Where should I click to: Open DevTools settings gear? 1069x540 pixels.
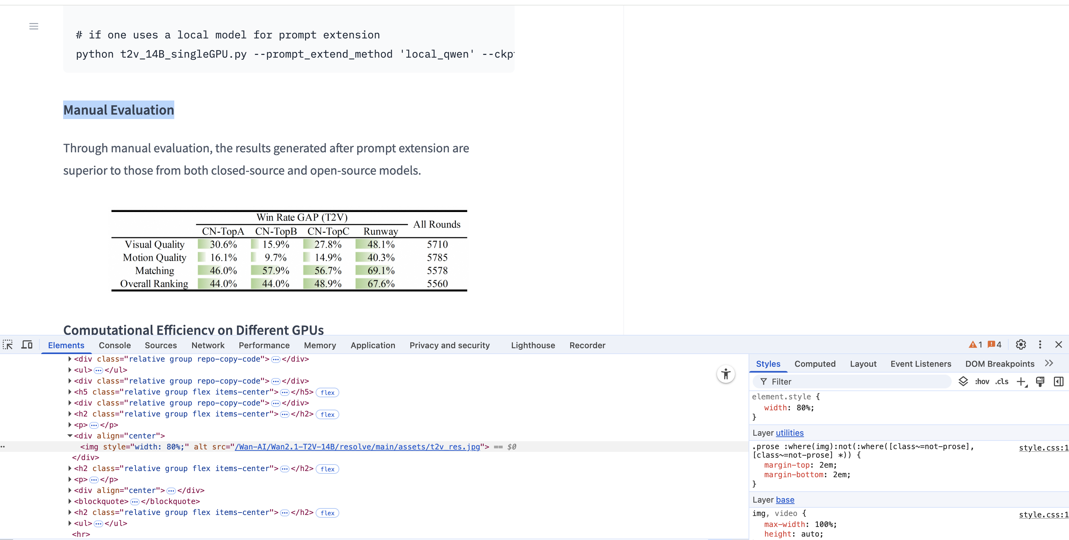pos(1020,344)
